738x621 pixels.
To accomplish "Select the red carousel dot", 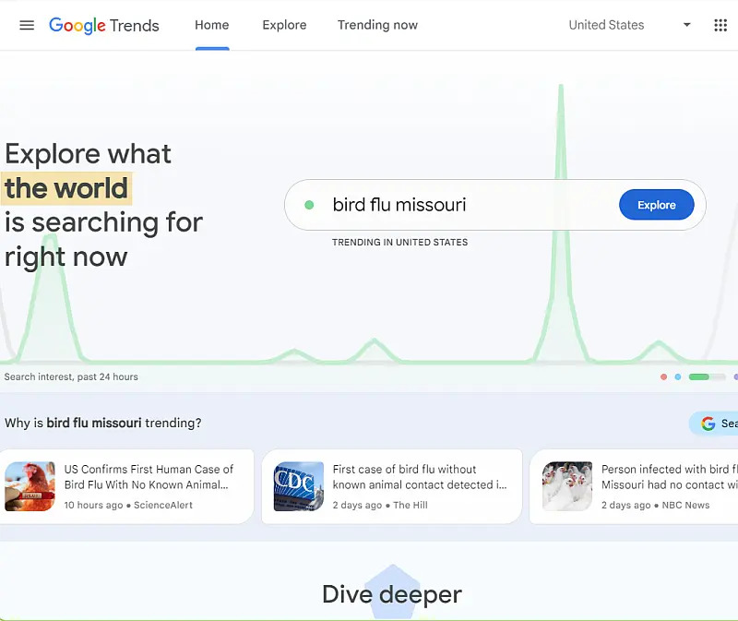I will click(x=663, y=376).
